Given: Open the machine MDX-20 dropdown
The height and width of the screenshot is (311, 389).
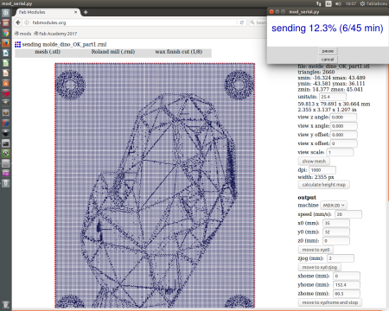Looking at the screenshot, I should [x=334, y=206].
